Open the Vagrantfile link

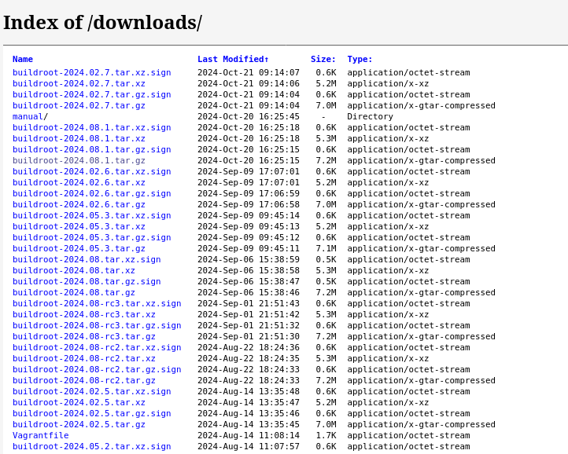40,435
